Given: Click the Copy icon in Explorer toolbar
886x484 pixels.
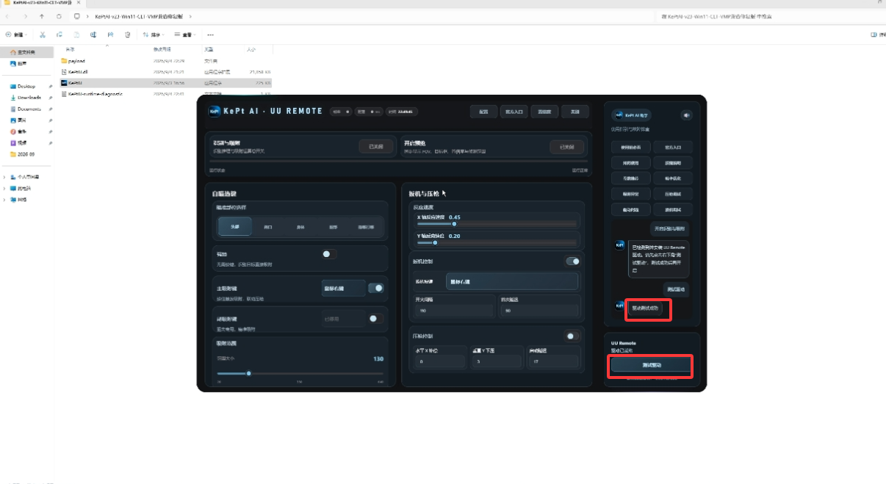Looking at the screenshot, I should [x=60, y=35].
